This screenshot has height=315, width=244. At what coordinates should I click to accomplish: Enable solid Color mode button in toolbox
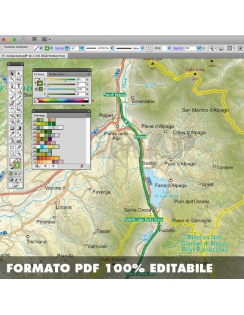coord(11,174)
